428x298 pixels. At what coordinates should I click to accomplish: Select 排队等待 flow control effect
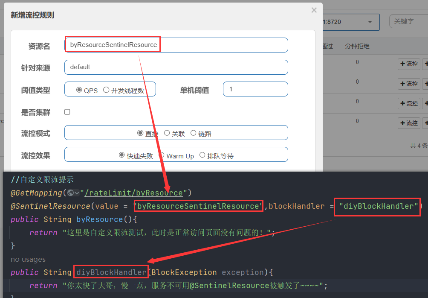202,155
